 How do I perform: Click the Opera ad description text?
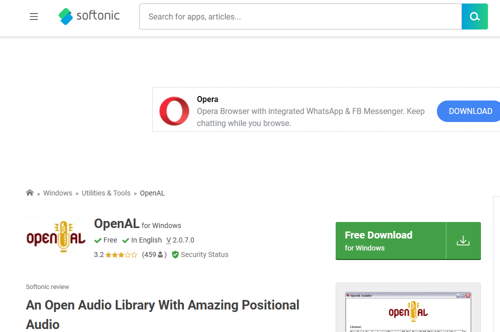(x=311, y=117)
